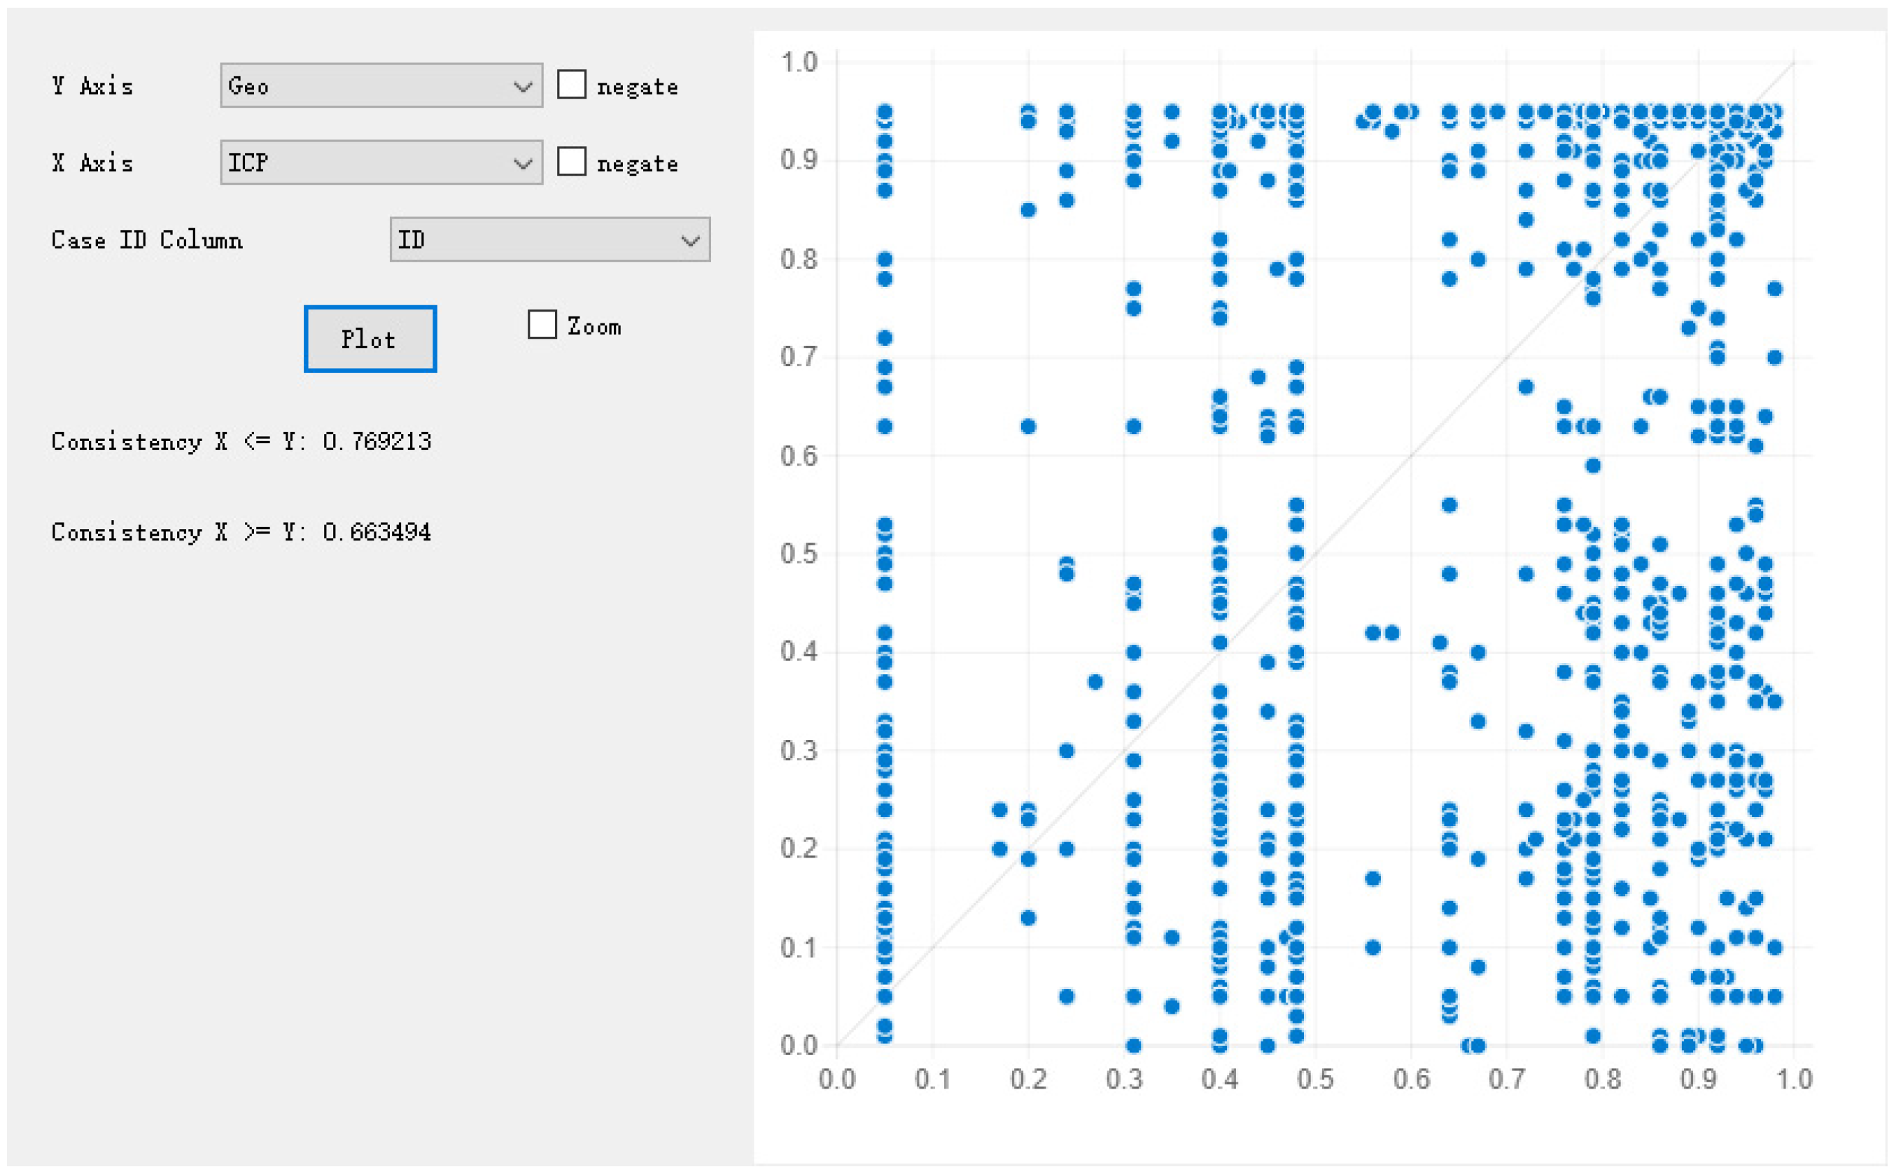
Task: Expand the Case ID Column dropdown
Action: click(x=549, y=239)
